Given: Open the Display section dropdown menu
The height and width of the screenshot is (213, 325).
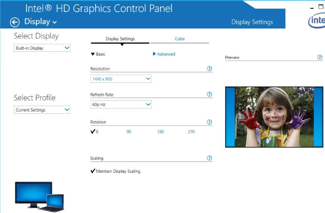Looking at the screenshot, I should (40, 22).
